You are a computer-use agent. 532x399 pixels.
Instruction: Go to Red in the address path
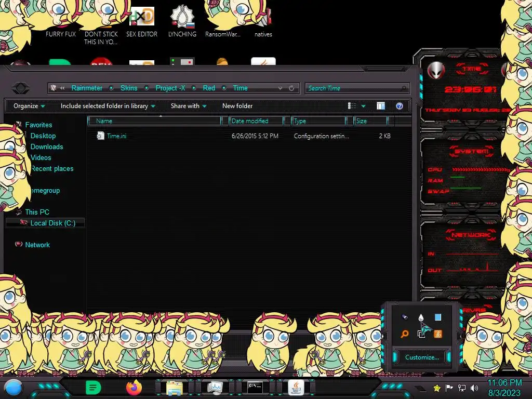(209, 88)
